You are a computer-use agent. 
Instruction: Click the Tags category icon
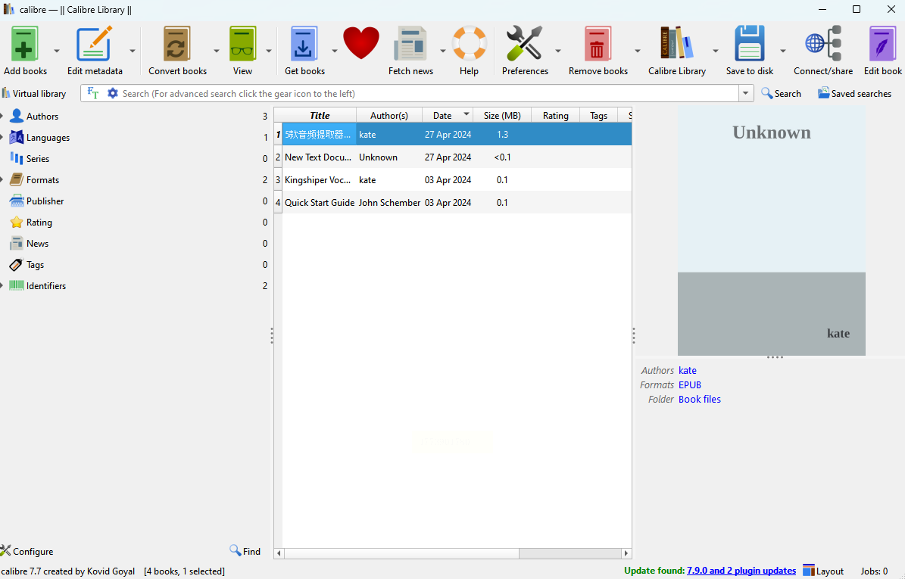[17, 265]
